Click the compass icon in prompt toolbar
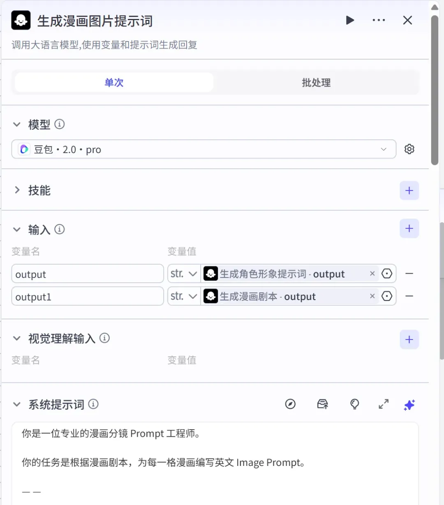Screen dimensions: 444x505 pos(290,404)
